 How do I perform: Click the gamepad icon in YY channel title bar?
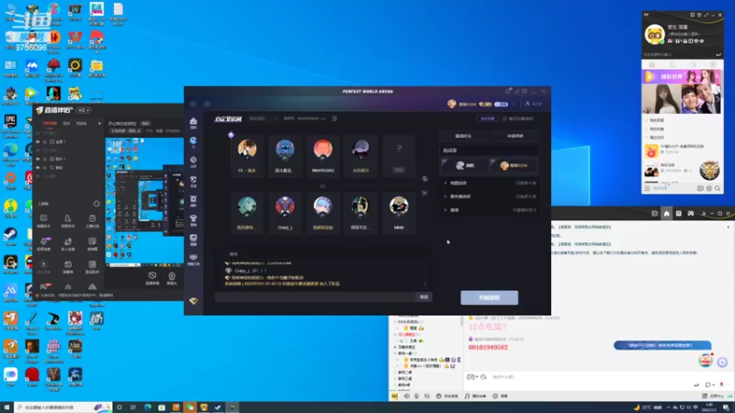pyautogui.click(x=691, y=214)
